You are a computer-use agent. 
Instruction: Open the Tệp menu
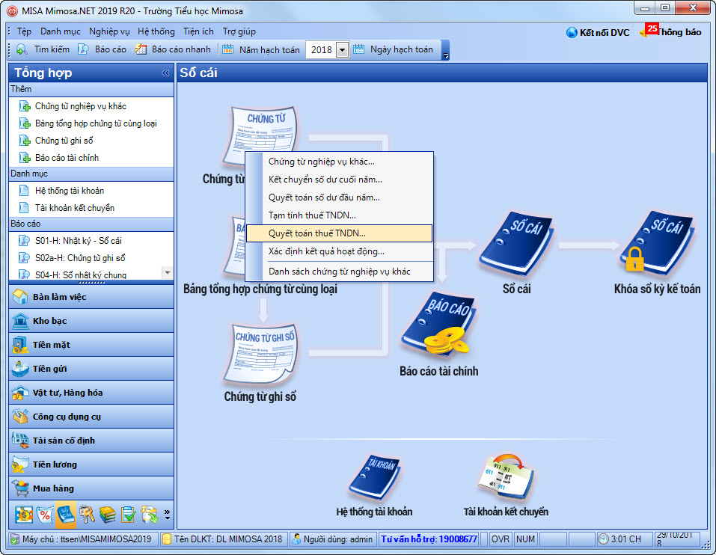pos(24,31)
